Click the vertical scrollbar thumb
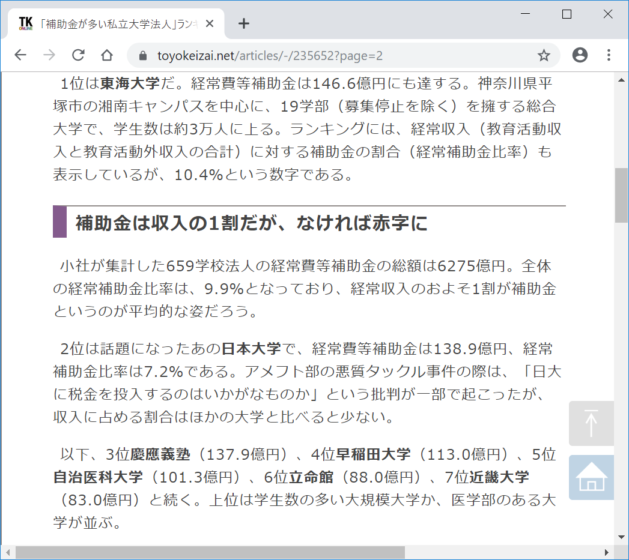This screenshot has height=560, width=629. [x=621, y=195]
